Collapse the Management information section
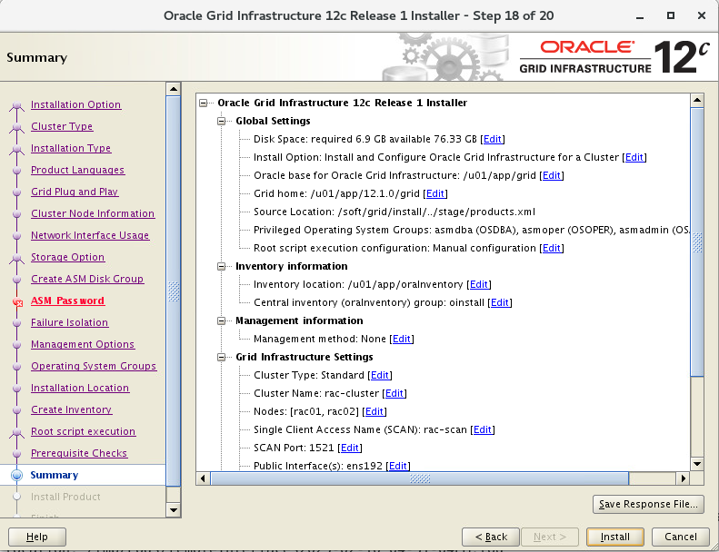Image resolution: width=719 pixels, height=552 pixels. pyautogui.click(x=222, y=321)
